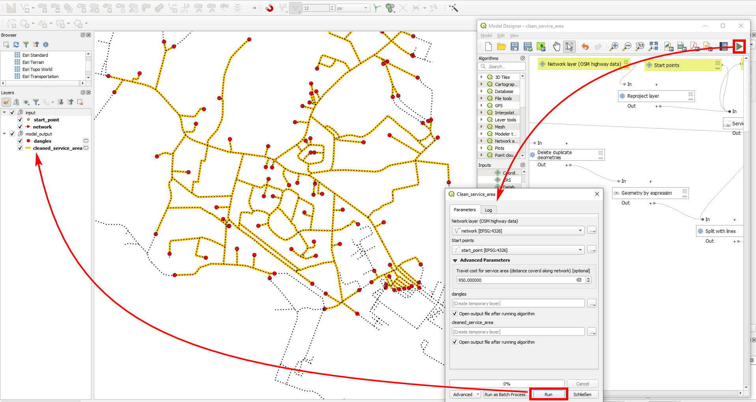Open the px units dropdown in toolbar

click(x=353, y=8)
